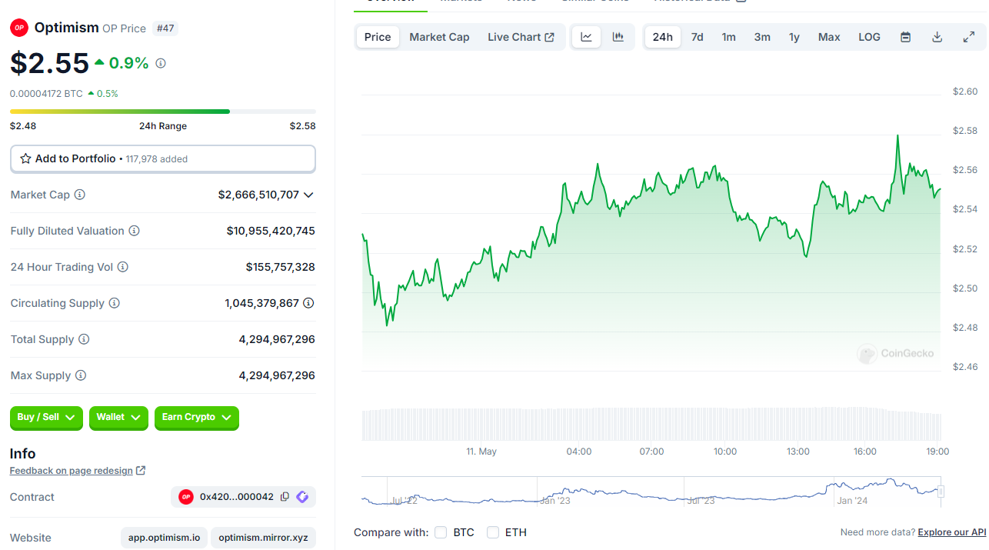Click the purple wallet icon beside contract address

click(x=302, y=497)
